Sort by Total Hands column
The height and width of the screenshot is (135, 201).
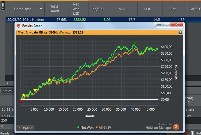point(54,9)
